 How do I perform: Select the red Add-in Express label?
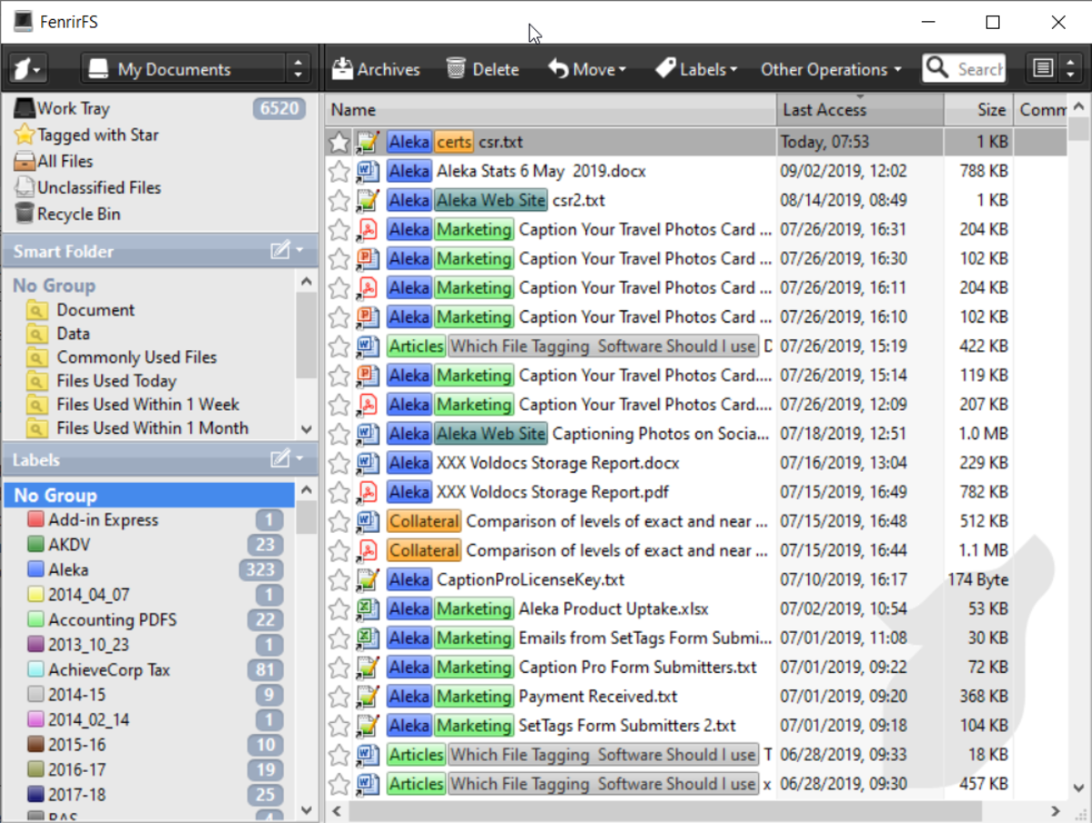(103, 520)
